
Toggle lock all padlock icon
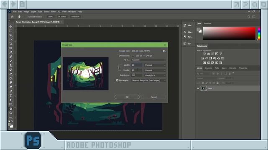(217, 83)
